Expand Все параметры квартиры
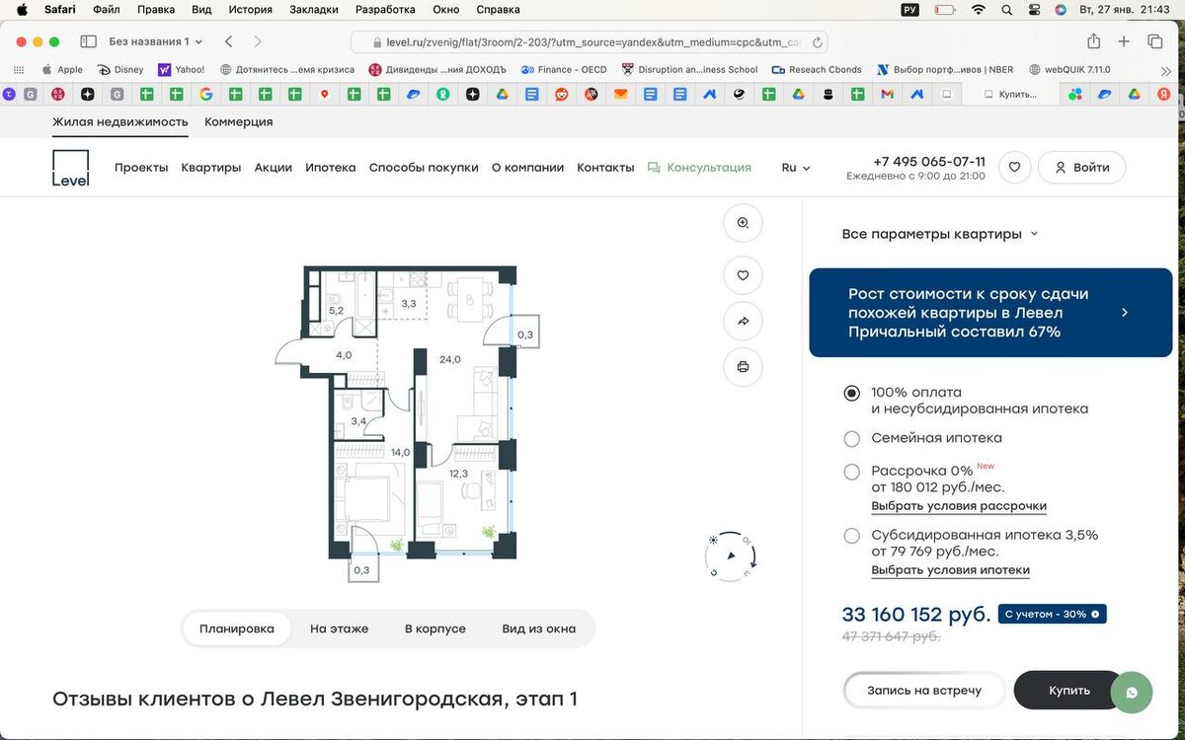1185x740 pixels. pyautogui.click(x=940, y=234)
